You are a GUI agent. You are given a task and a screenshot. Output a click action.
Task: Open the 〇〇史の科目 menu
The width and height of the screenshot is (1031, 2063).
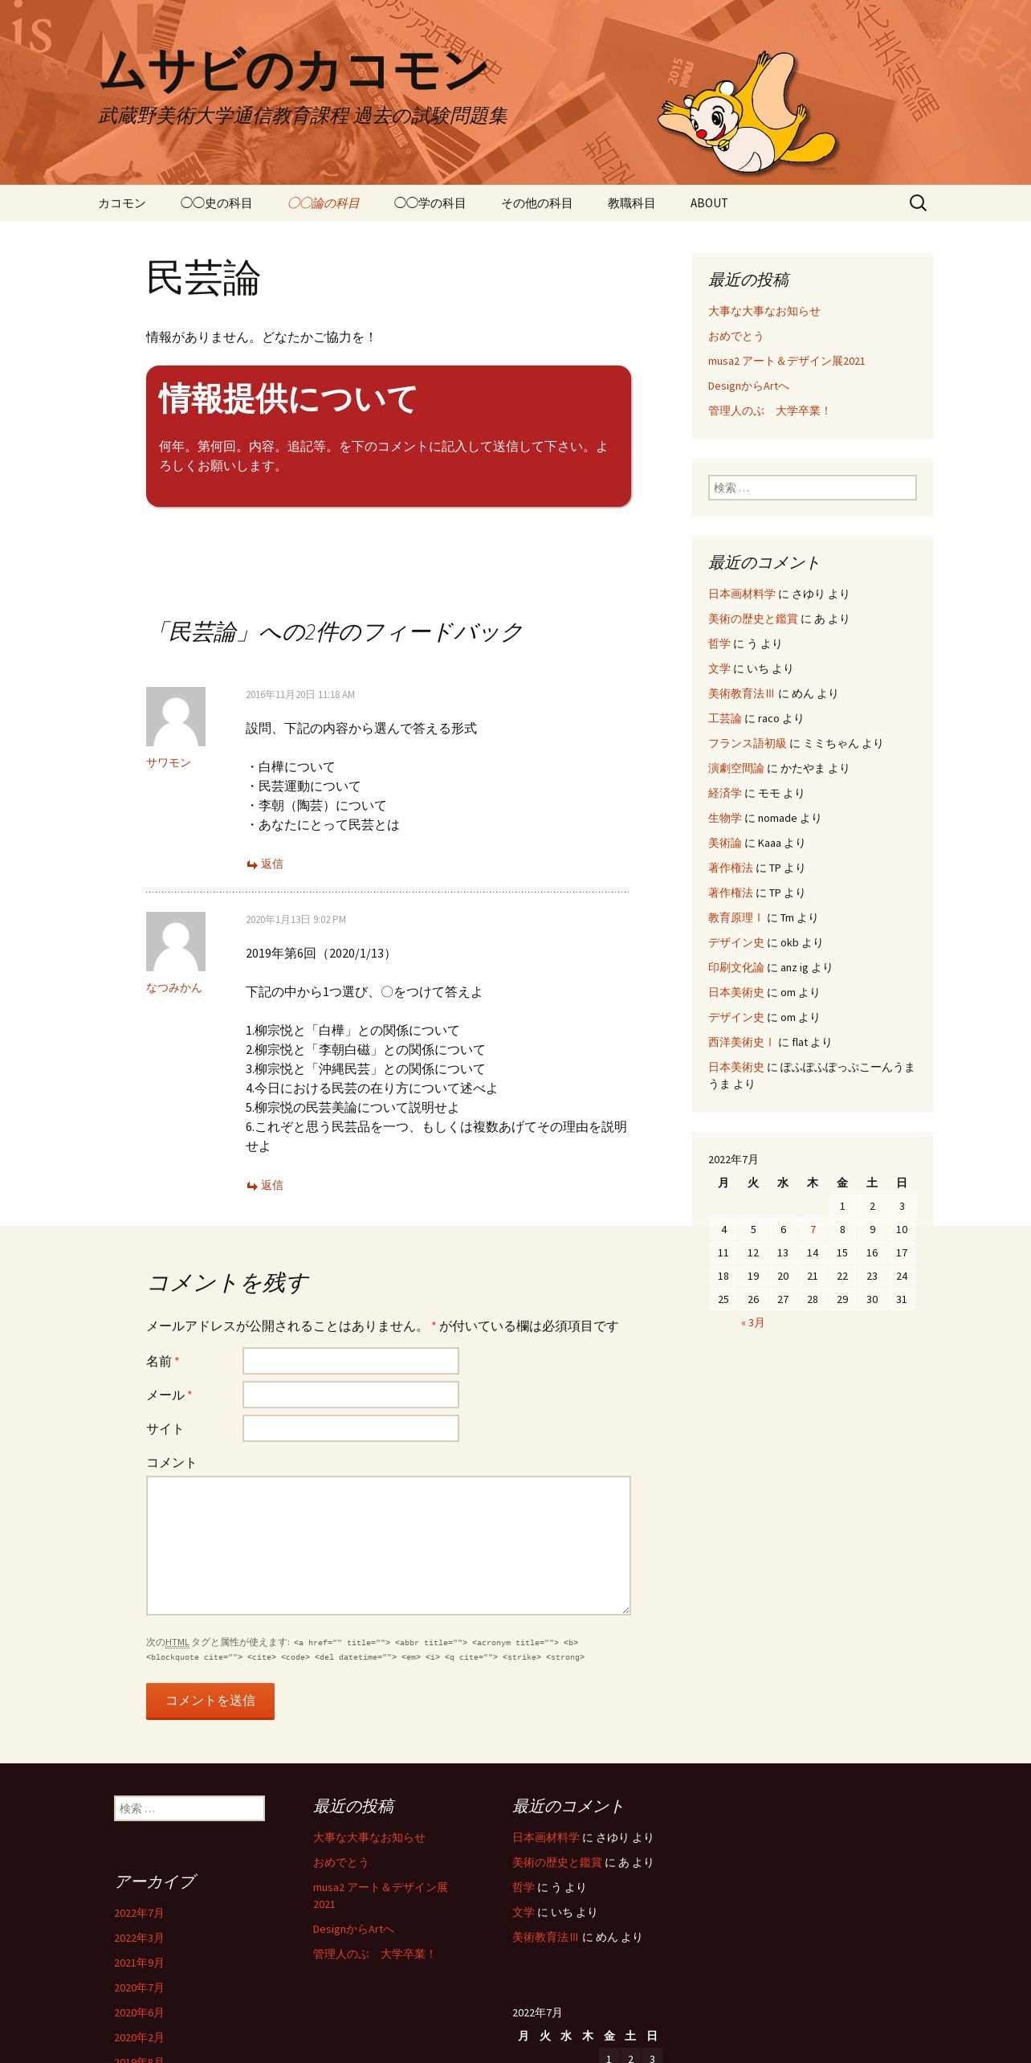click(x=216, y=203)
